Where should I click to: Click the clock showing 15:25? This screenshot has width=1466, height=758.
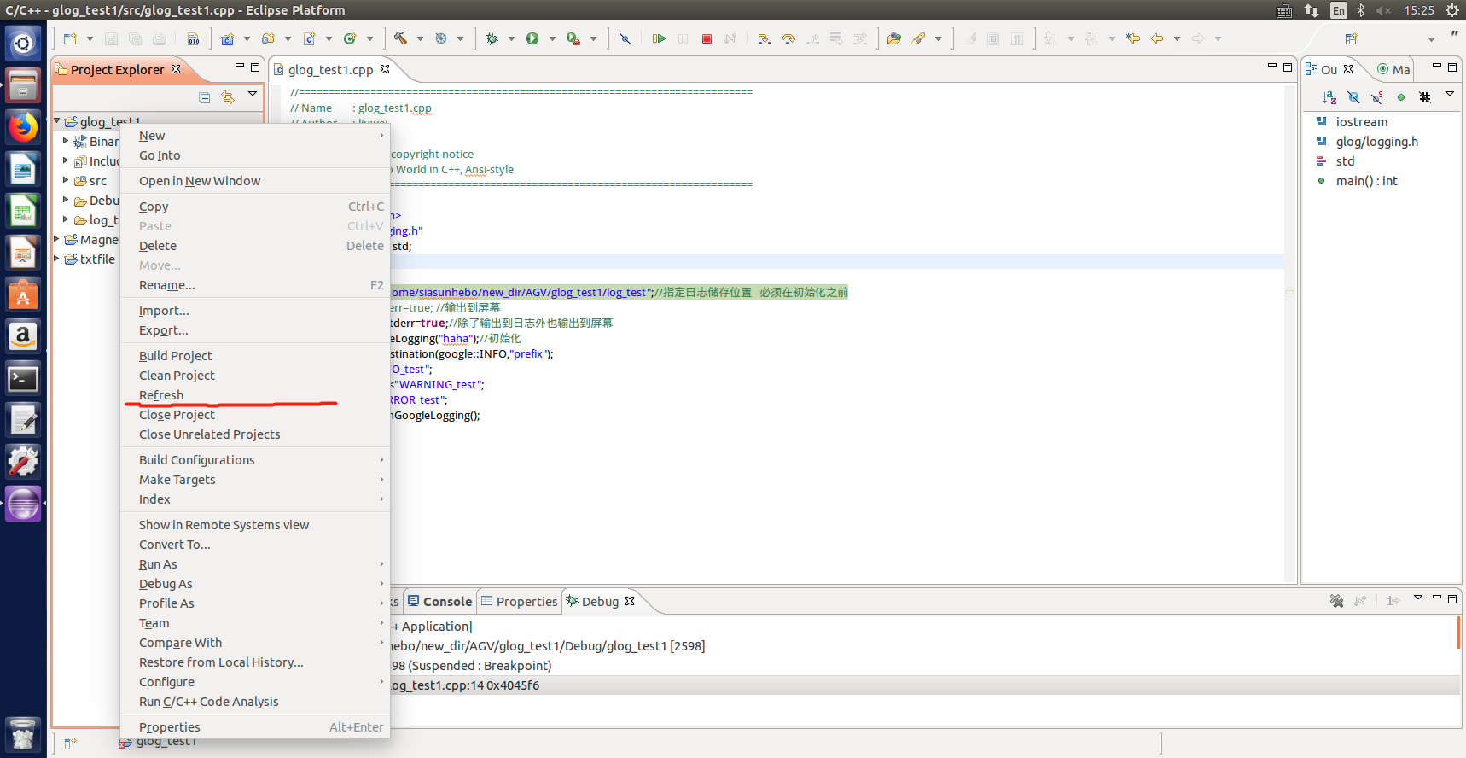(1419, 10)
